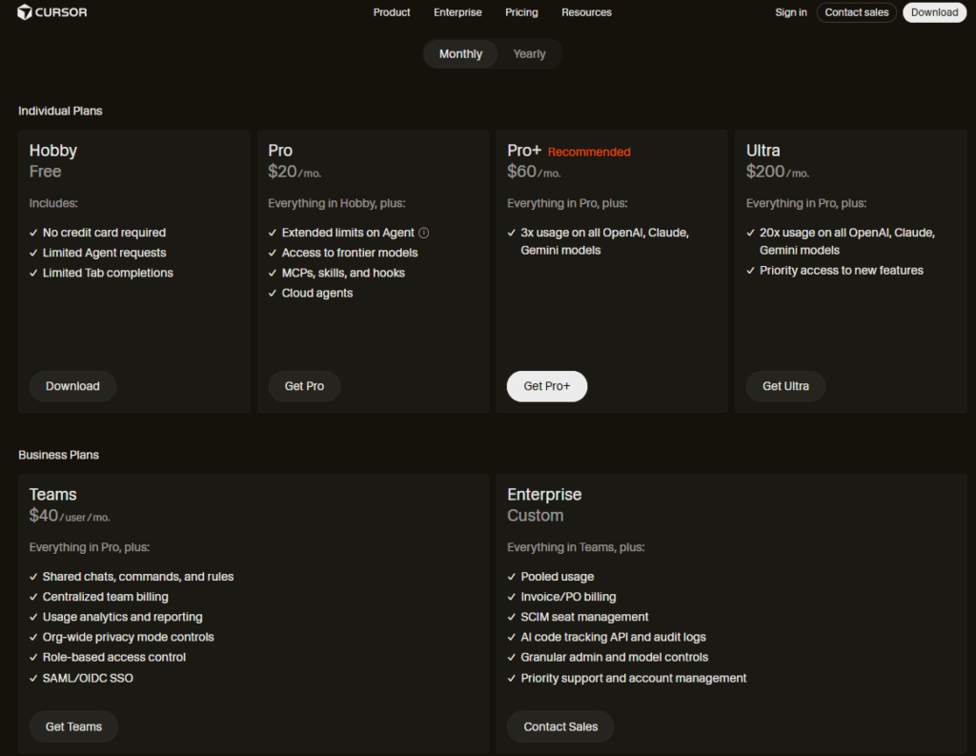Click the checkmark beside No credit card required
The height and width of the screenshot is (756, 976).
tap(33, 233)
